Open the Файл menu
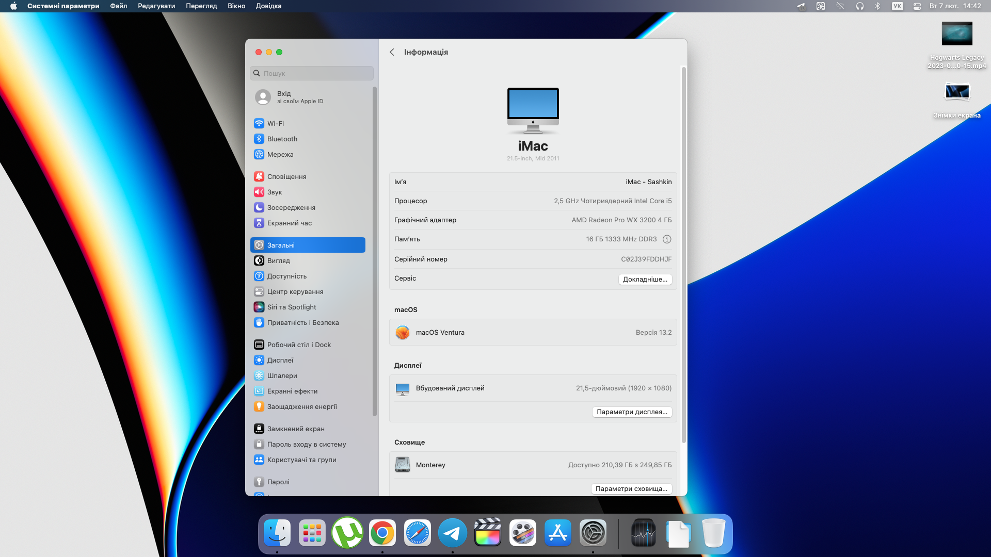This screenshot has width=991, height=557. [x=118, y=6]
